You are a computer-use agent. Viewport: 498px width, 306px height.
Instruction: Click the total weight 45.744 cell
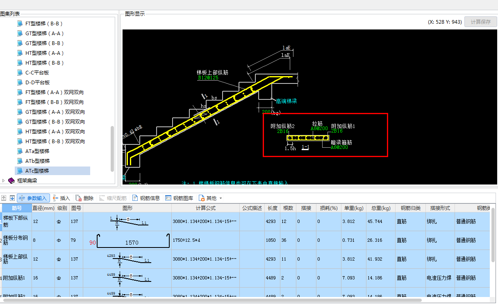click(x=380, y=221)
